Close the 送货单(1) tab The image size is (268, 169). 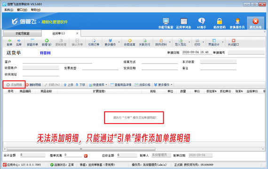[x=77, y=33]
